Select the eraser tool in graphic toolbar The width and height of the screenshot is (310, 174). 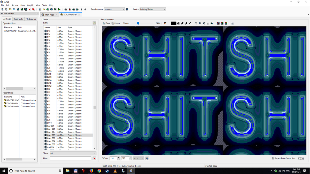point(186,23)
